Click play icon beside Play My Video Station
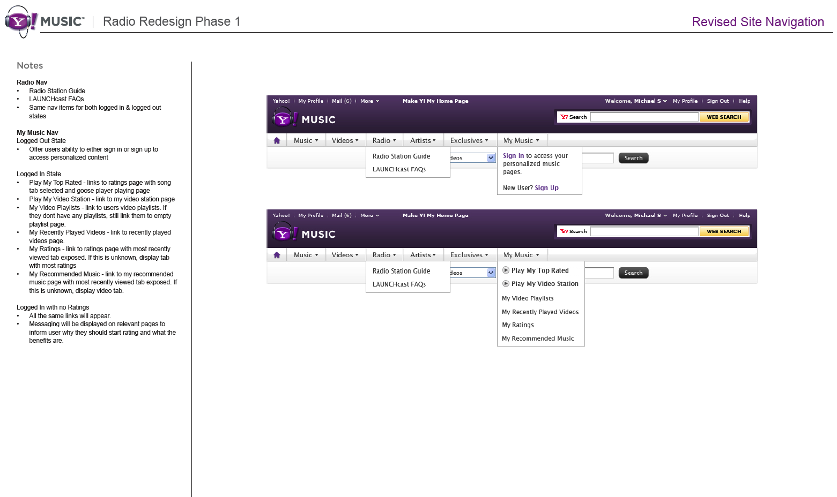Screen dimensions: 837x497 (x=506, y=284)
